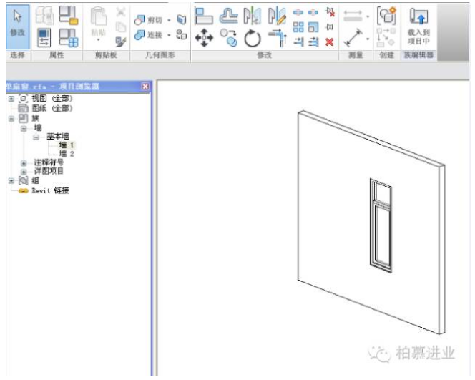This screenshot has width=475, height=380.
Task: Click the Unpin icon
Action: point(330,12)
